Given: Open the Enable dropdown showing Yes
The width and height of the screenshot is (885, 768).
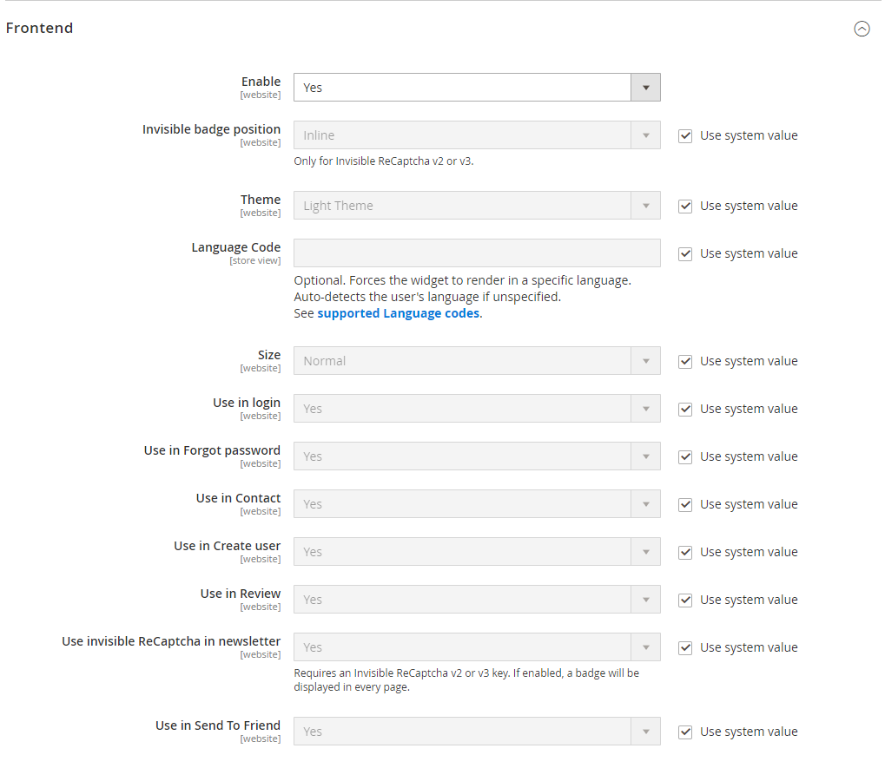Looking at the screenshot, I should pos(477,88).
